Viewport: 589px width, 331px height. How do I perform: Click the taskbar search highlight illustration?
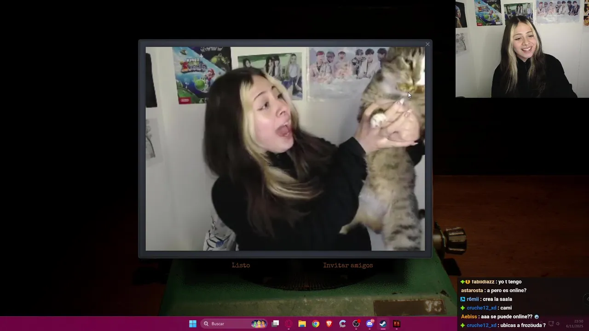click(259, 324)
